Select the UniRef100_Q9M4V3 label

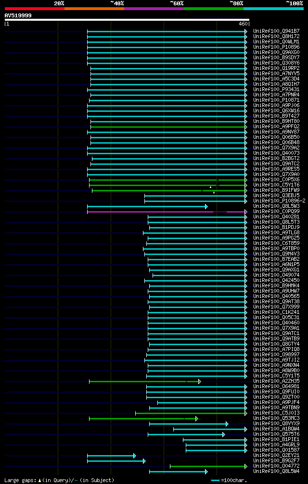pyautogui.click(x=276, y=254)
